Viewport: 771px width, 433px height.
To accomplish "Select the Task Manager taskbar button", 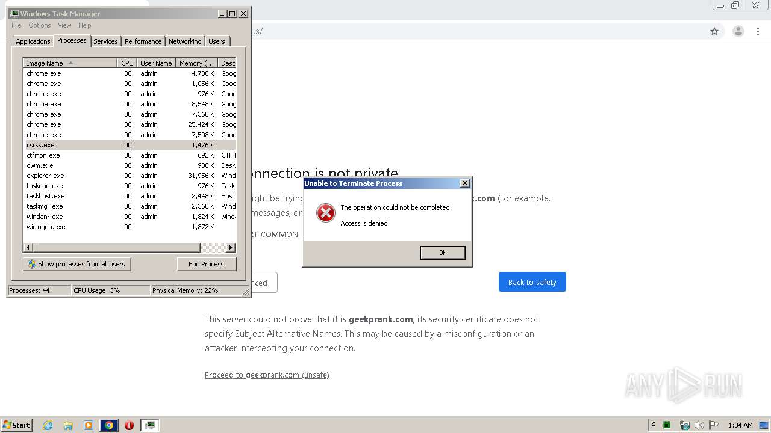I will click(149, 425).
